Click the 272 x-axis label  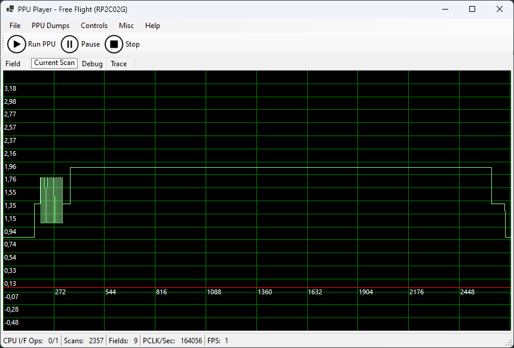pos(60,292)
